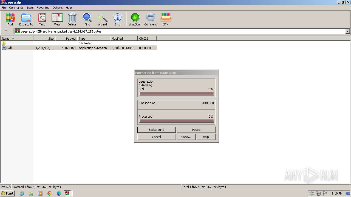Launch the Wizard tool

point(102,19)
